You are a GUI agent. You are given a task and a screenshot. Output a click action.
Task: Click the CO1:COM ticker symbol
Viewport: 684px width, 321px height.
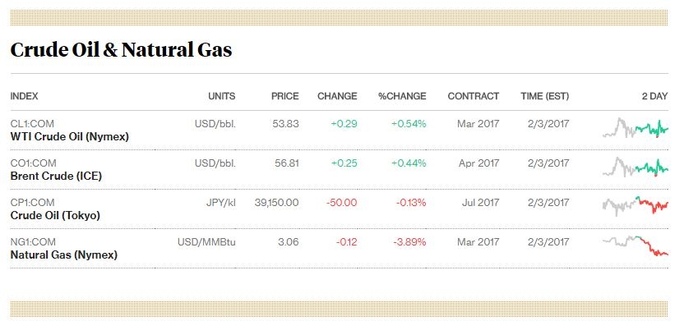(x=33, y=163)
